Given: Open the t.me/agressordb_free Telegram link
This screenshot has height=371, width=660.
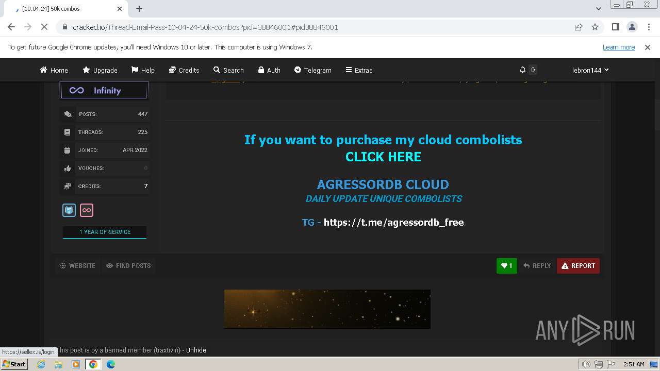Looking at the screenshot, I should pyautogui.click(x=393, y=222).
